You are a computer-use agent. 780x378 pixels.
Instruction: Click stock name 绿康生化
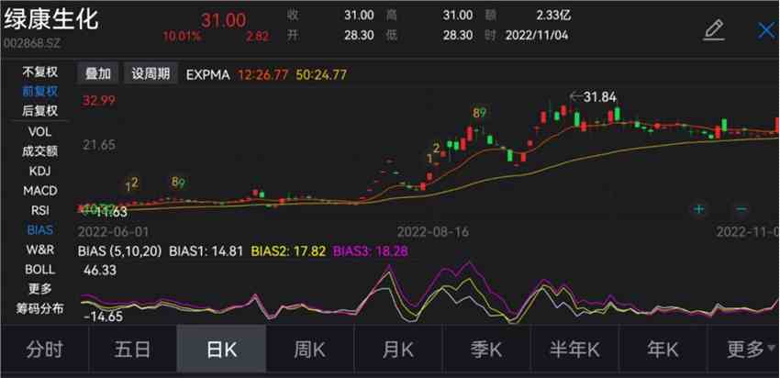(51, 20)
